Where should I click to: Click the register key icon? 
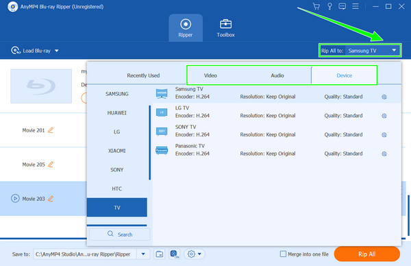click(329, 6)
